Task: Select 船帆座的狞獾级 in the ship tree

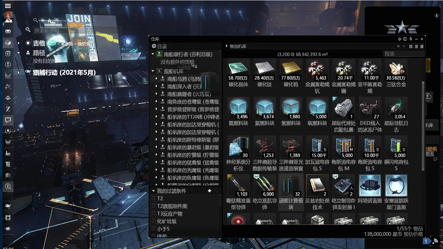Action: pos(193,155)
